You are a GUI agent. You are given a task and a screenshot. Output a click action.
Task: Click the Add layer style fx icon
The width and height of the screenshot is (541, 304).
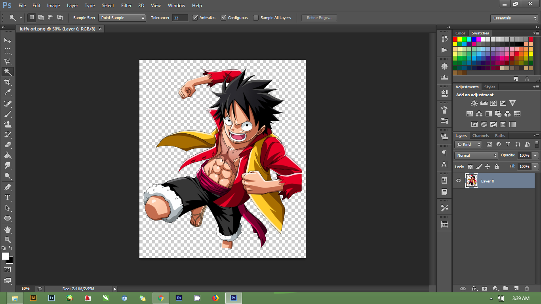(474, 289)
